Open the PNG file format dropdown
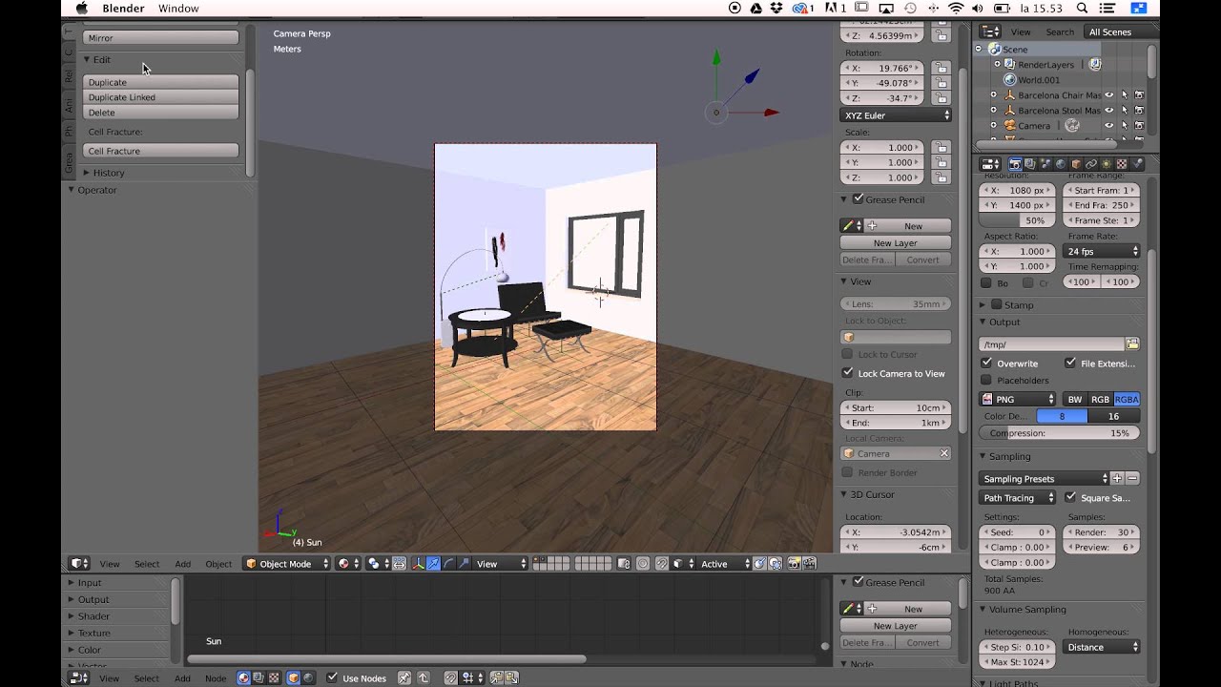This screenshot has width=1221, height=687. point(1019,399)
